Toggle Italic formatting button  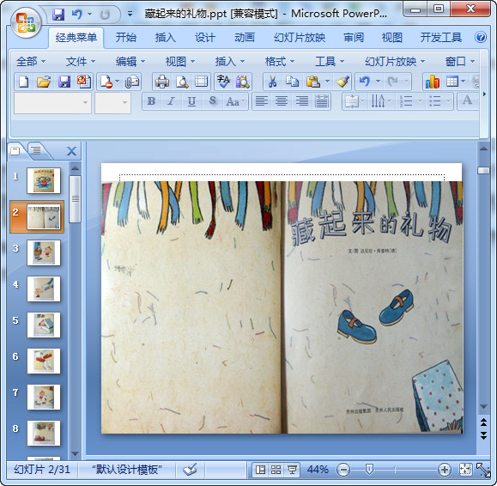click(x=172, y=101)
